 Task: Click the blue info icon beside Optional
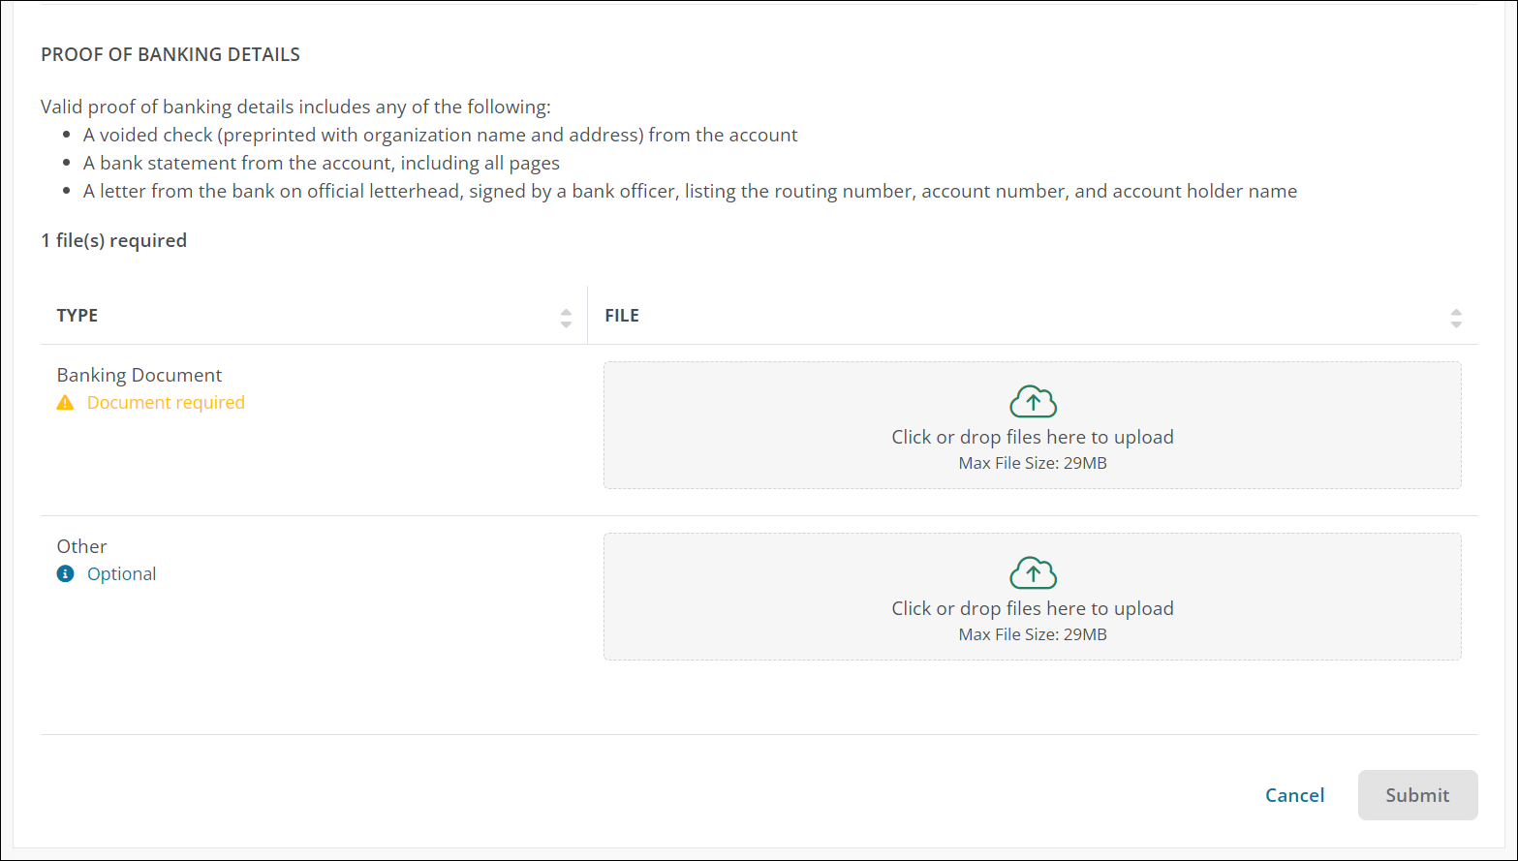[x=65, y=574]
